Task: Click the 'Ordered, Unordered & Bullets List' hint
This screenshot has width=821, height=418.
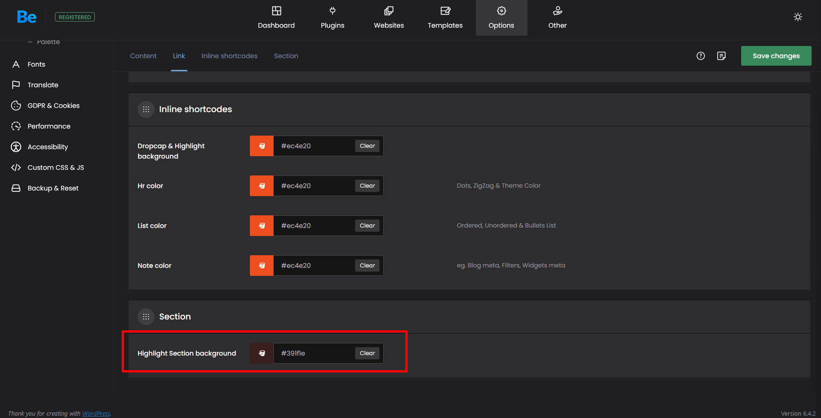Action: [x=506, y=226]
